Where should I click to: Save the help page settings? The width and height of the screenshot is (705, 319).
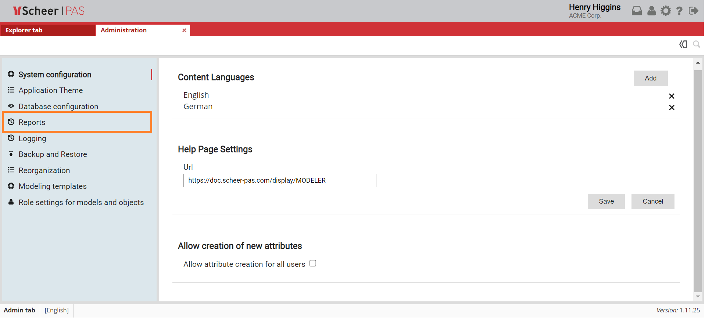(606, 201)
